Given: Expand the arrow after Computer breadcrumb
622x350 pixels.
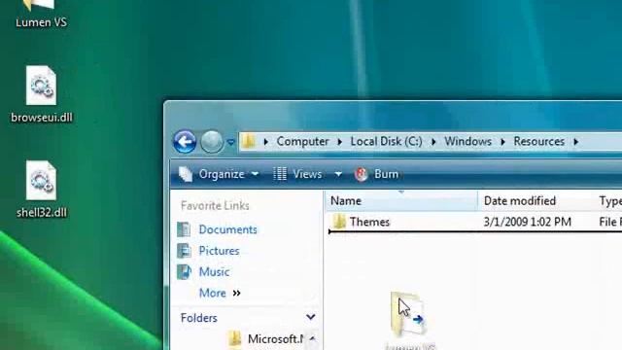Looking at the screenshot, I should coord(339,142).
